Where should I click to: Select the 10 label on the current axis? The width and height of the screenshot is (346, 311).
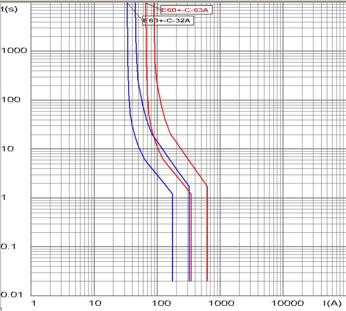point(94,303)
